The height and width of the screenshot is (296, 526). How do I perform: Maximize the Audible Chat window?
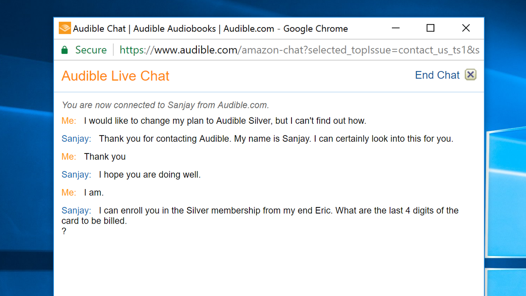point(430,28)
